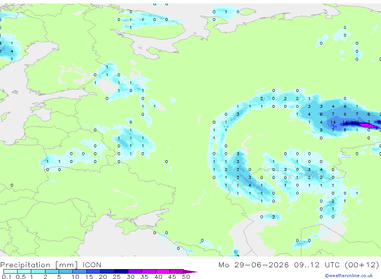381x279 pixels.
Task: Click the "8" precipitation value on the map
Action: (x=368, y=114)
